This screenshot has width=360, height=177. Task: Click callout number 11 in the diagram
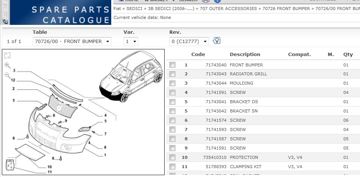pyautogui.click(x=50, y=172)
